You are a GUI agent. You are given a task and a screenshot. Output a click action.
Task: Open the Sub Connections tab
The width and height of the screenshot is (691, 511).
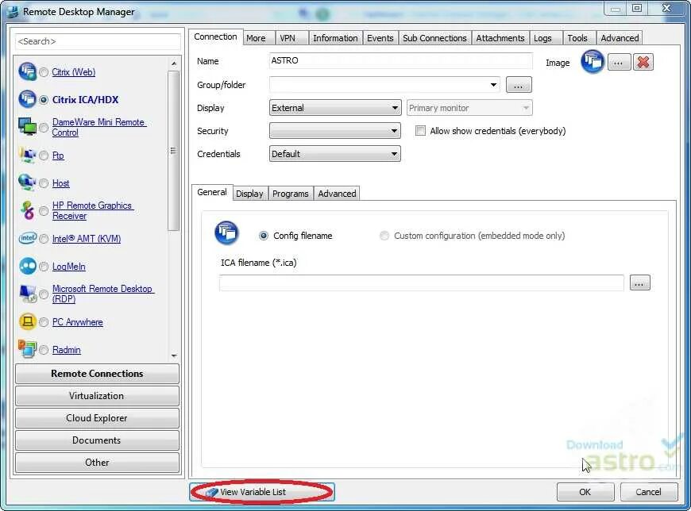(x=434, y=38)
